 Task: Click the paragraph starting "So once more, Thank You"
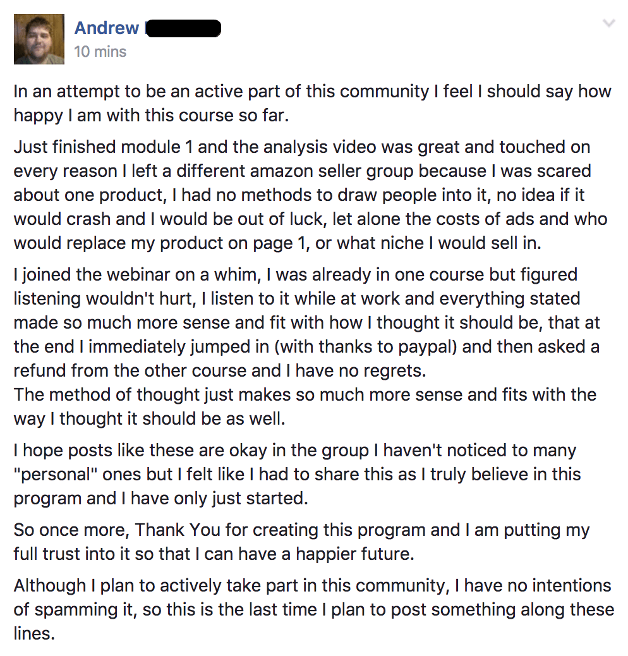coord(301,542)
